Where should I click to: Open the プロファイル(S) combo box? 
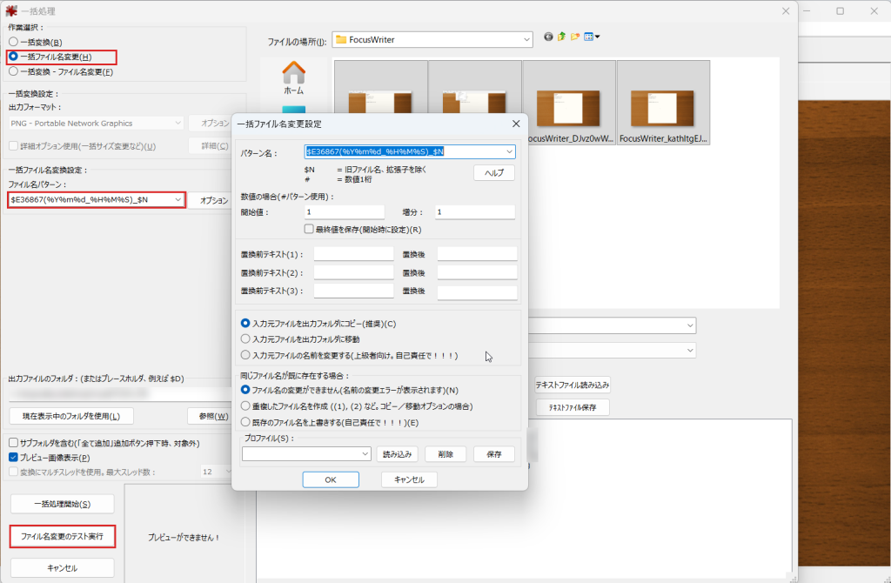[x=306, y=454]
